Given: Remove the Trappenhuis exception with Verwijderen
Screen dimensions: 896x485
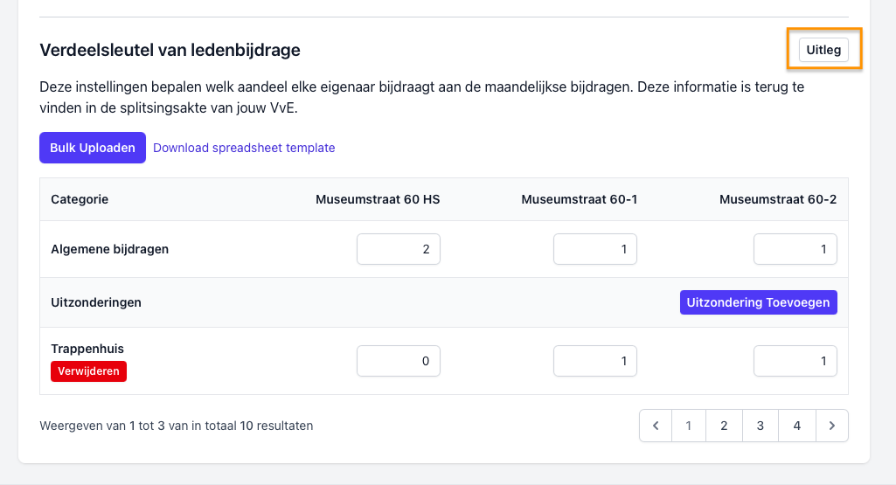Looking at the screenshot, I should point(89,371).
